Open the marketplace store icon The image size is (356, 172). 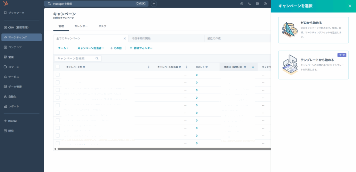click(x=257, y=4)
